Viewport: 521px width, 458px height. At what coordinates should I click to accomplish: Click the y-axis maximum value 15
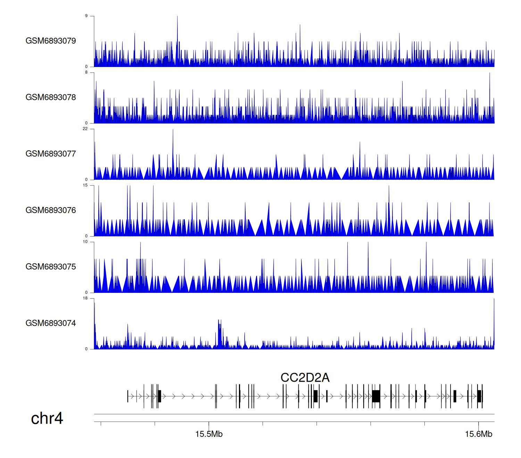tap(85, 185)
